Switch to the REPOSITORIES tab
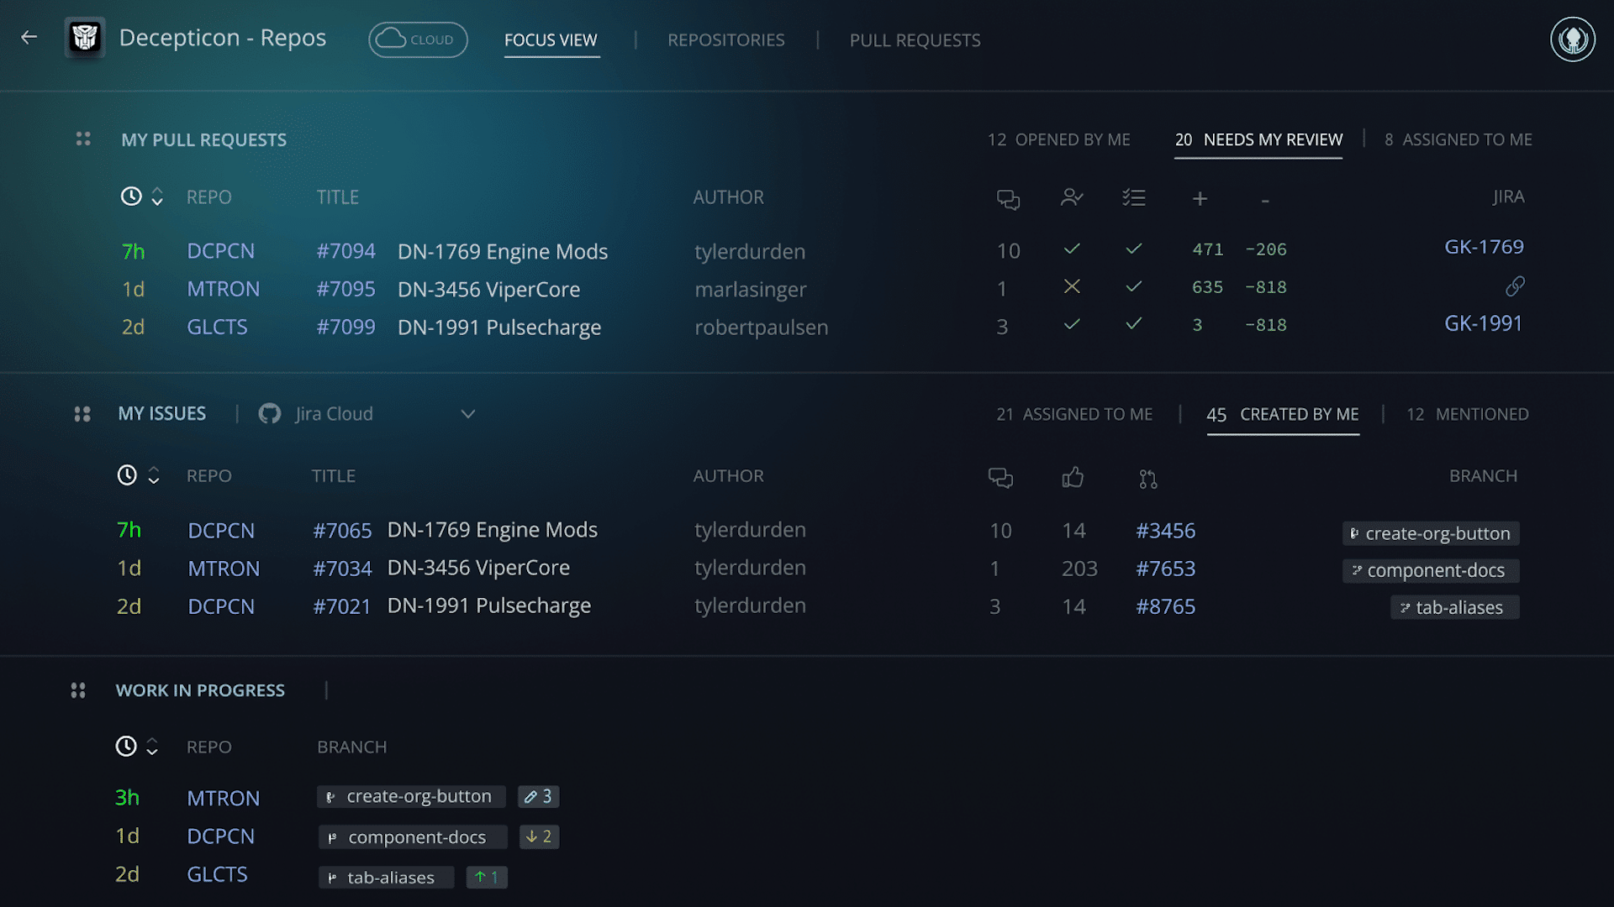 [x=725, y=39]
